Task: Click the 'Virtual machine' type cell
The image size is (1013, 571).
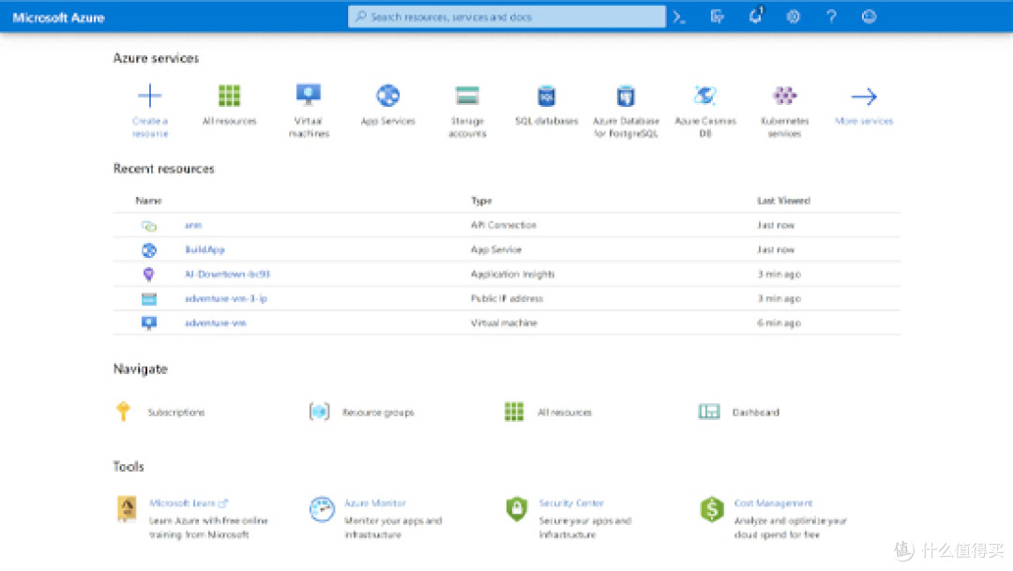Action: click(504, 323)
